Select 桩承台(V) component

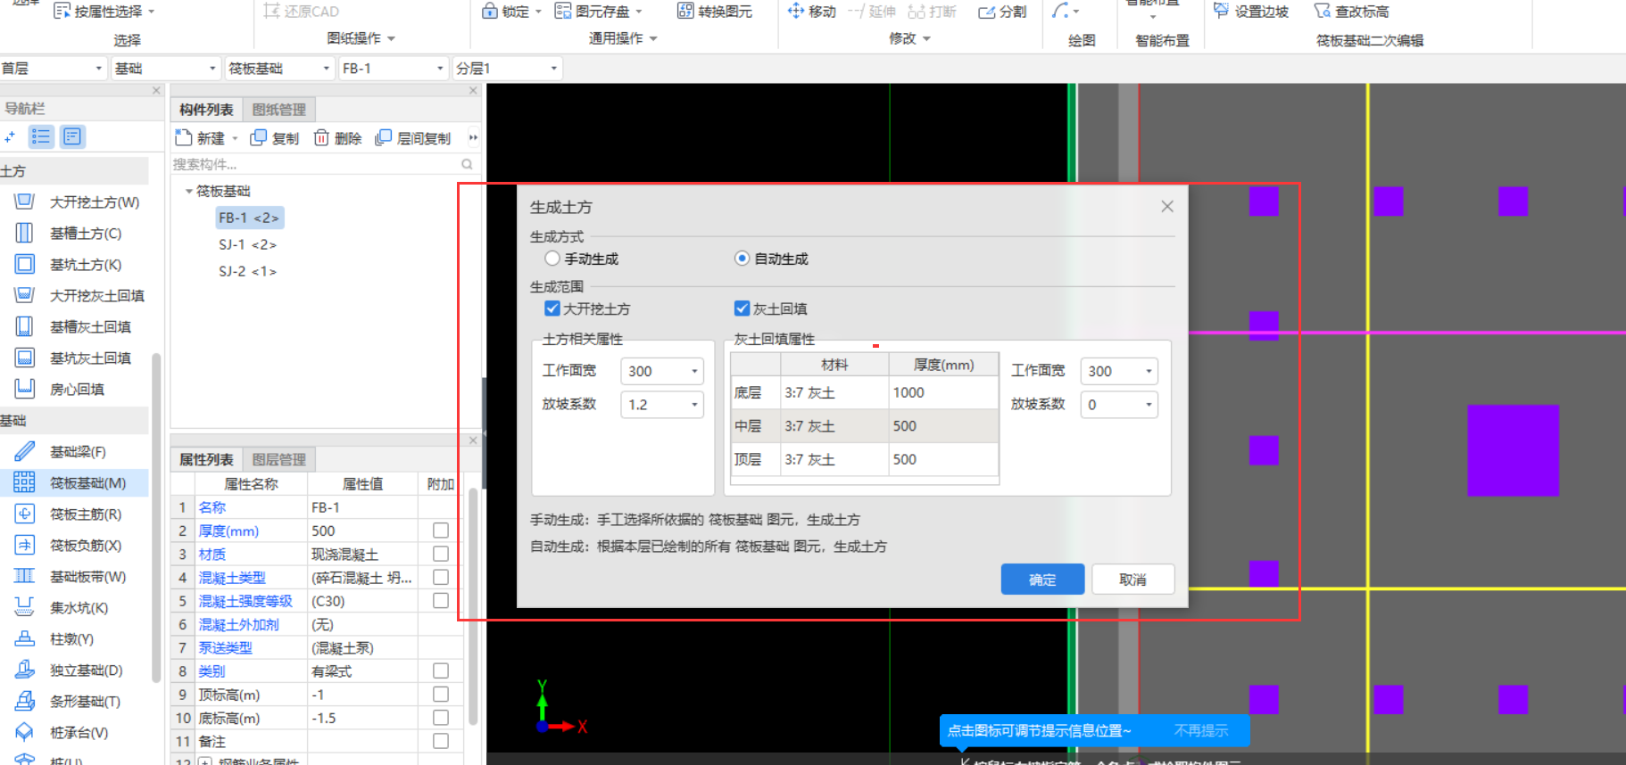79,733
